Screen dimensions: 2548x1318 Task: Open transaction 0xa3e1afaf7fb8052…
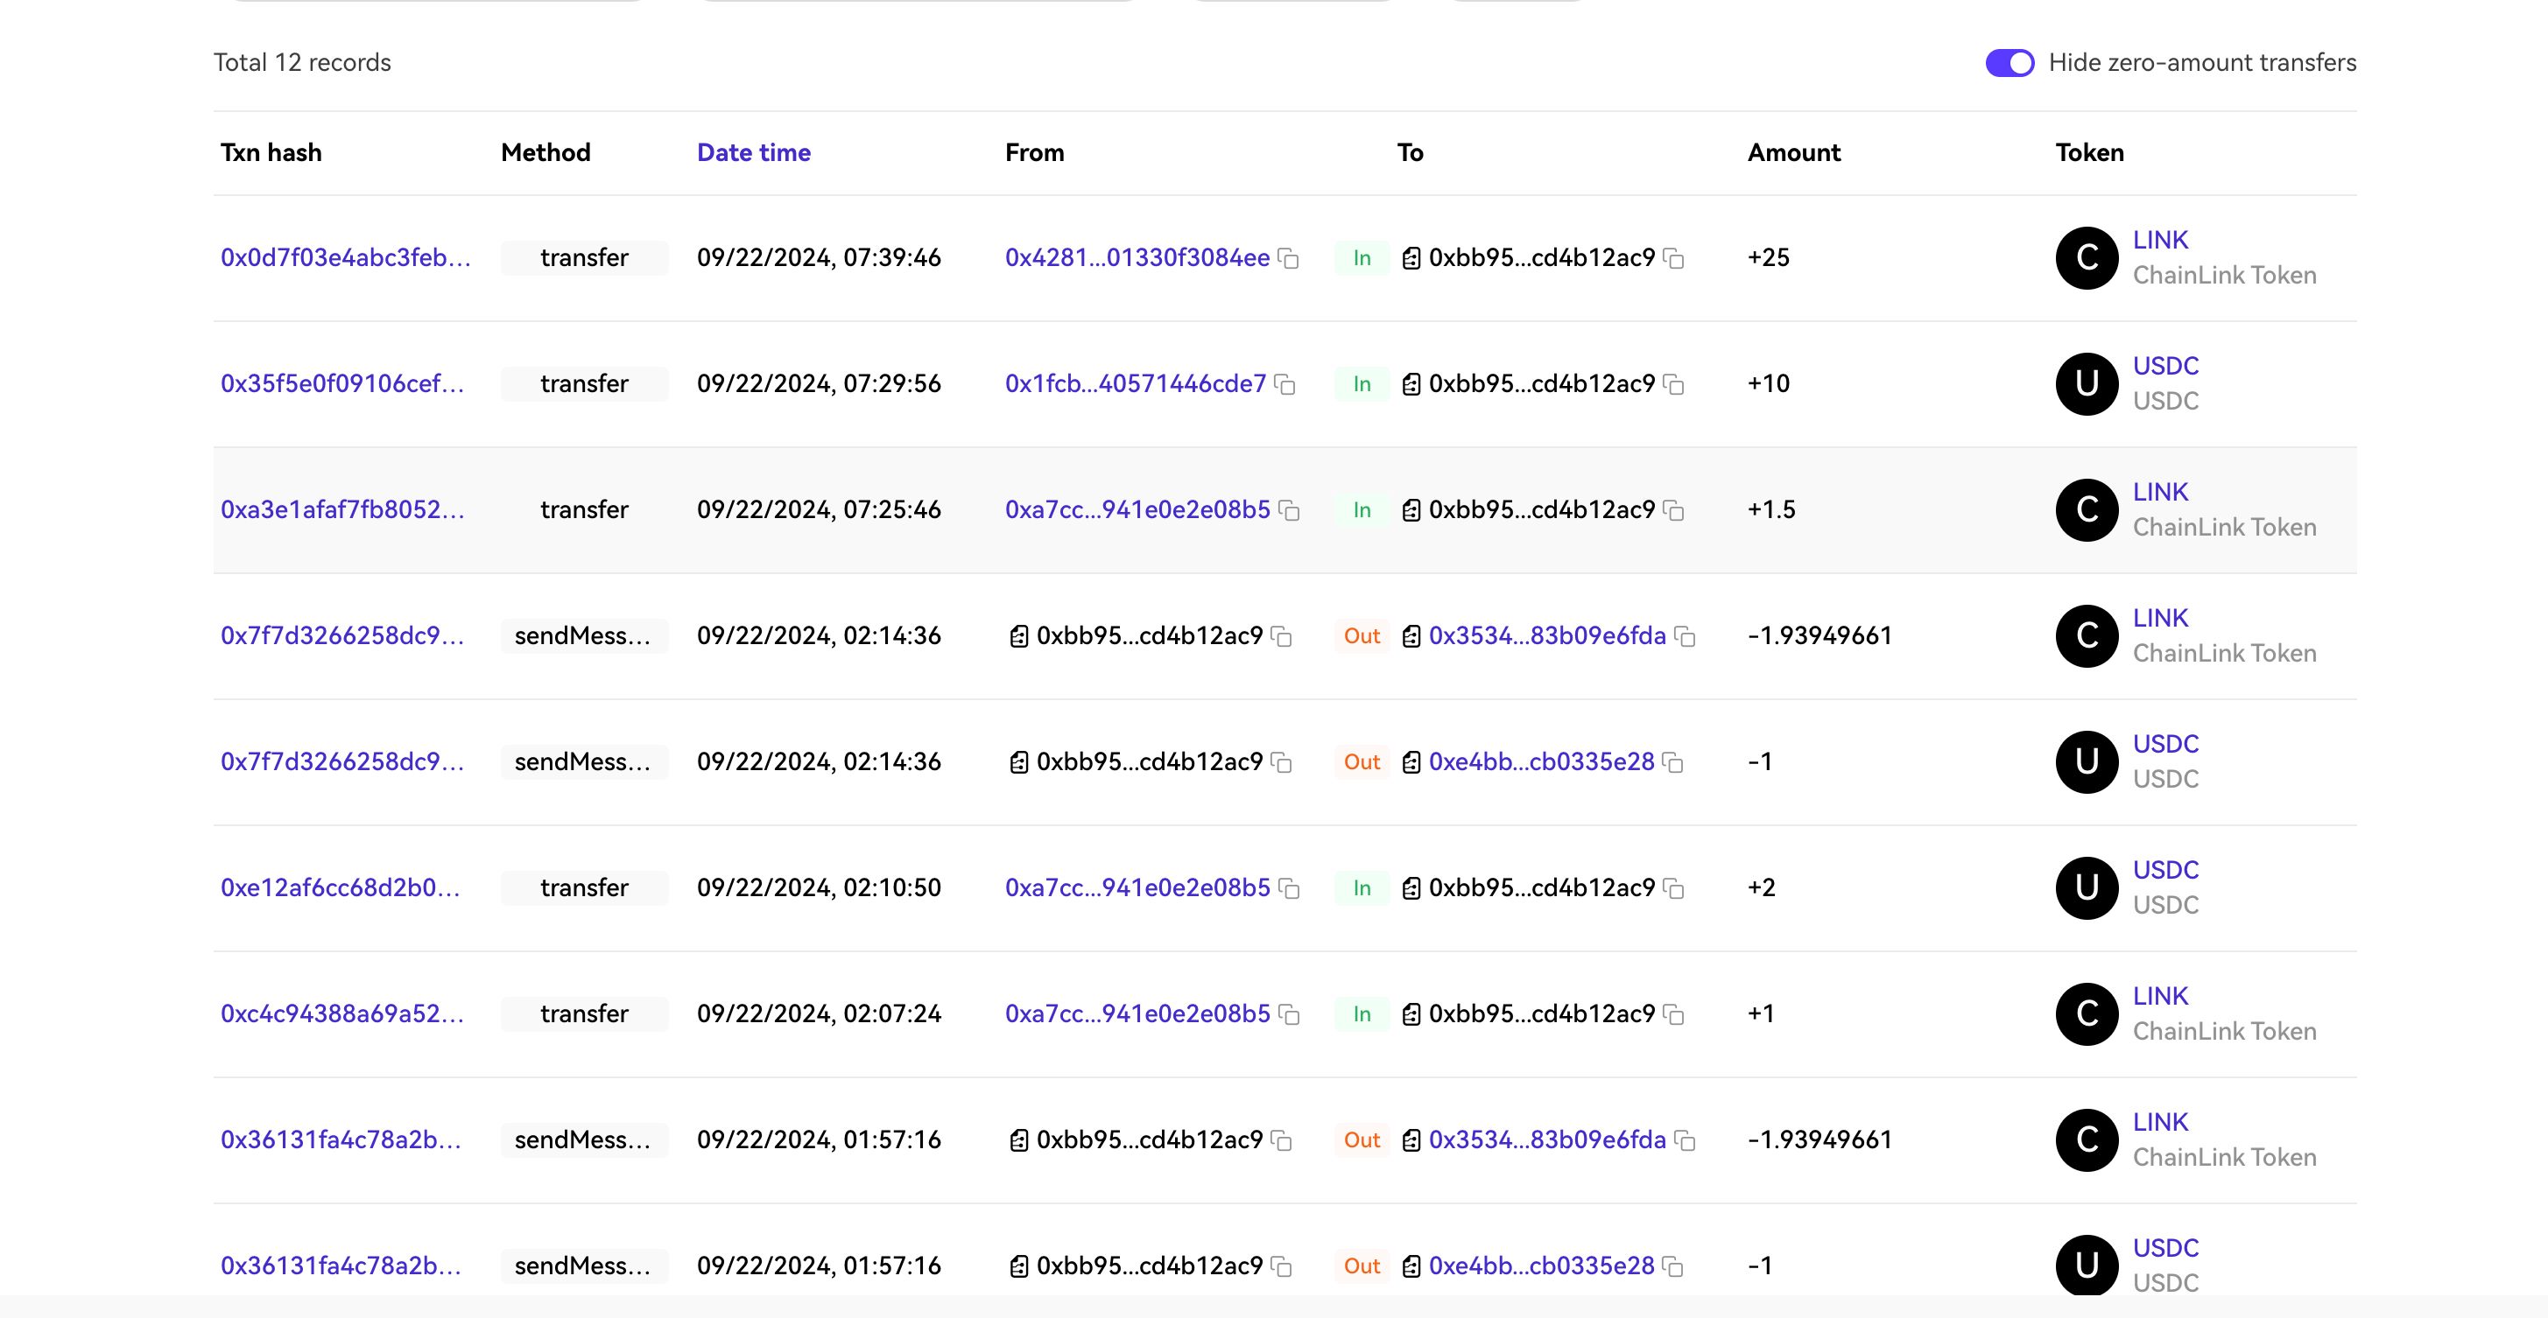pos(342,509)
